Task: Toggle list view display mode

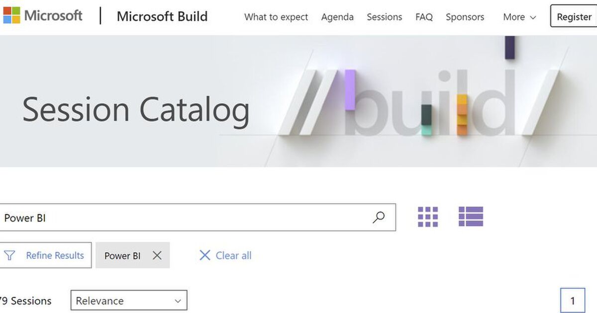Action: tap(471, 217)
